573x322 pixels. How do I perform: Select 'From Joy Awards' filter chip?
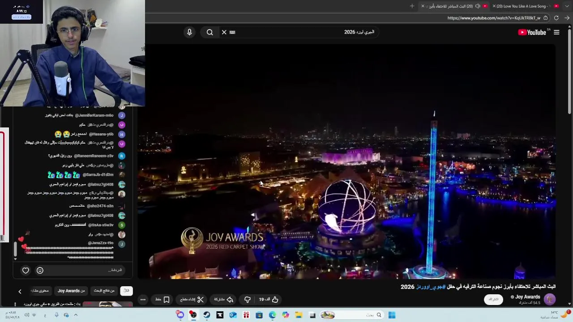[71, 291]
